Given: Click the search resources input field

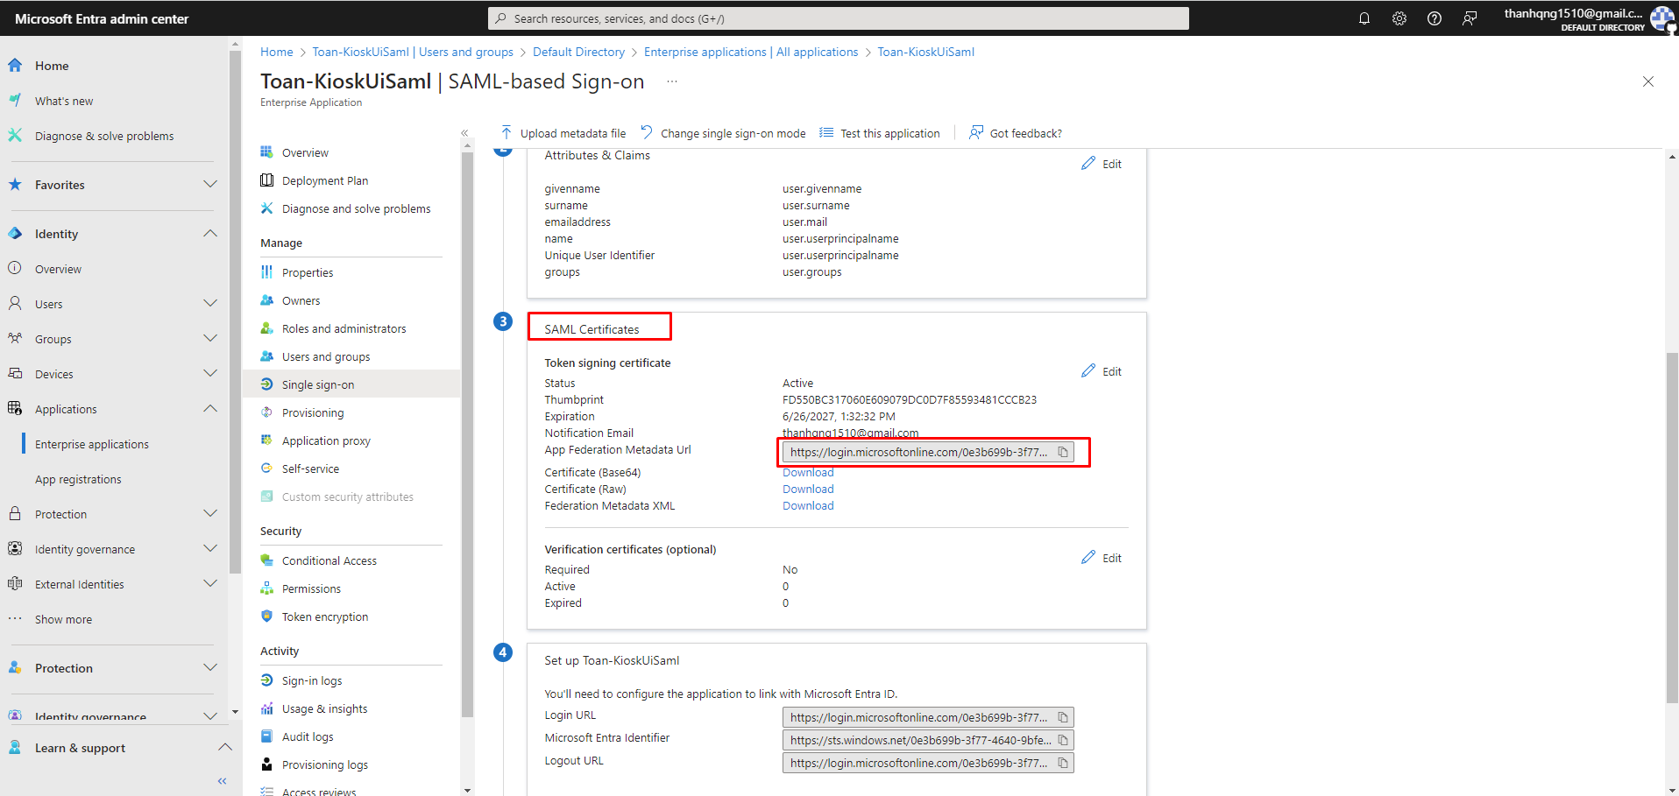Looking at the screenshot, I should (839, 18).
